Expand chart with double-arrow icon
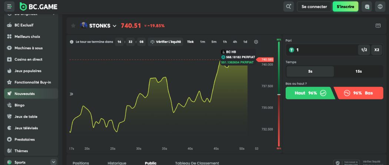The width and height of the screenshot is (389, 165). (72, 94)
